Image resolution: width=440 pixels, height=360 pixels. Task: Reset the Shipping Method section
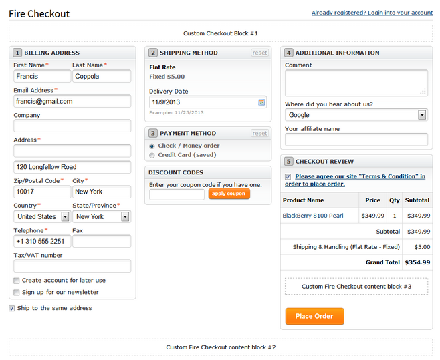pyautogui.click(x=259, y=53)
